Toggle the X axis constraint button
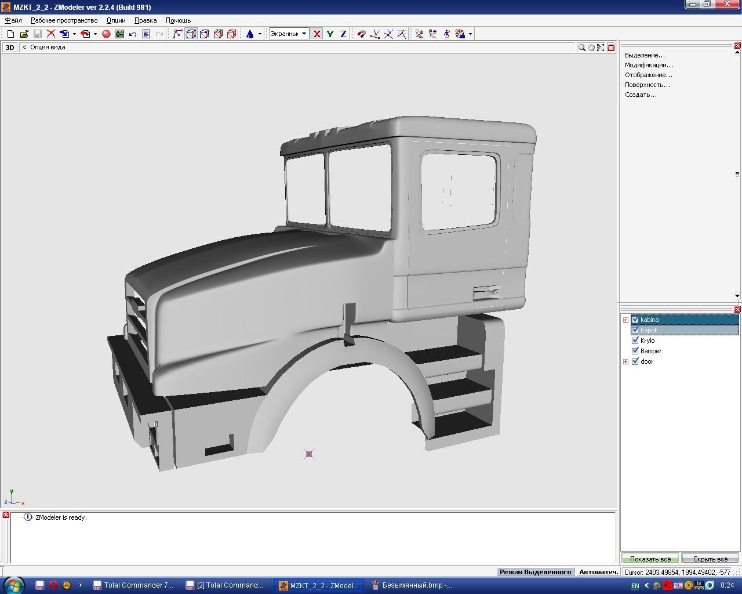Screen dimensions: 742x594 pyautogui.click(x=317, y=34)
